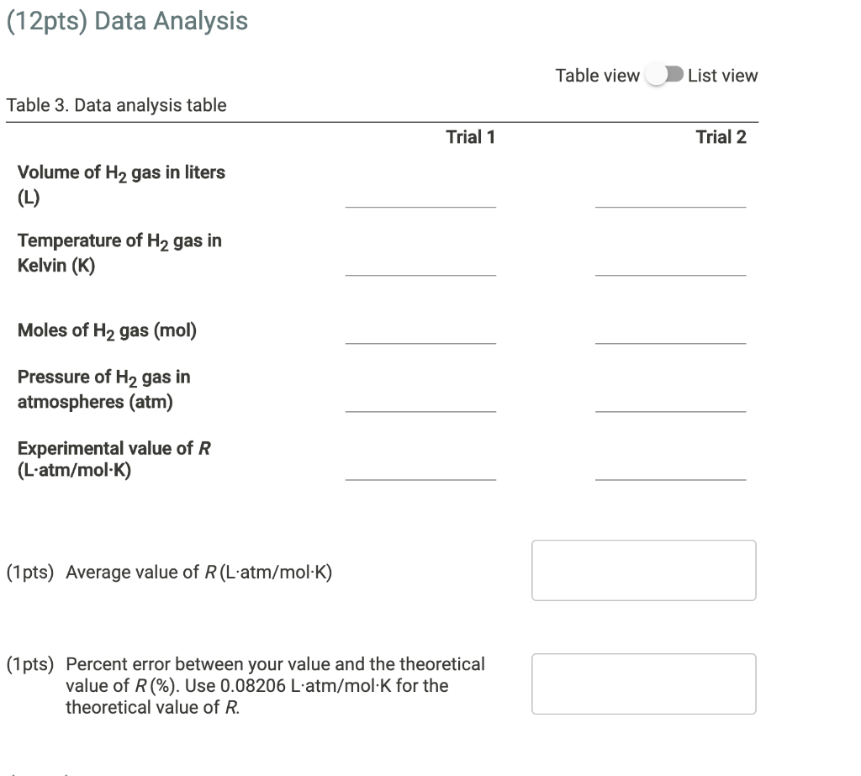
Task: Click Trial 2 Experimental value of R blank
Action: (670, 475)
